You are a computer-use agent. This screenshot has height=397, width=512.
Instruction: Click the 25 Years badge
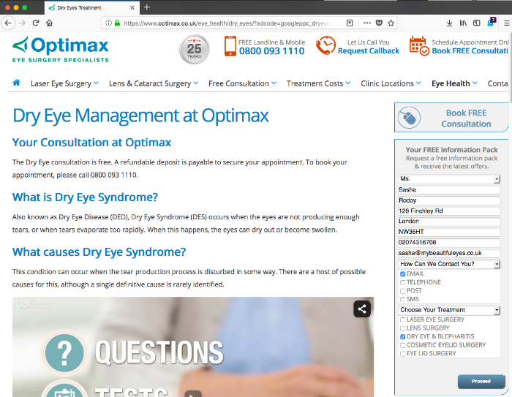[195, 49]
